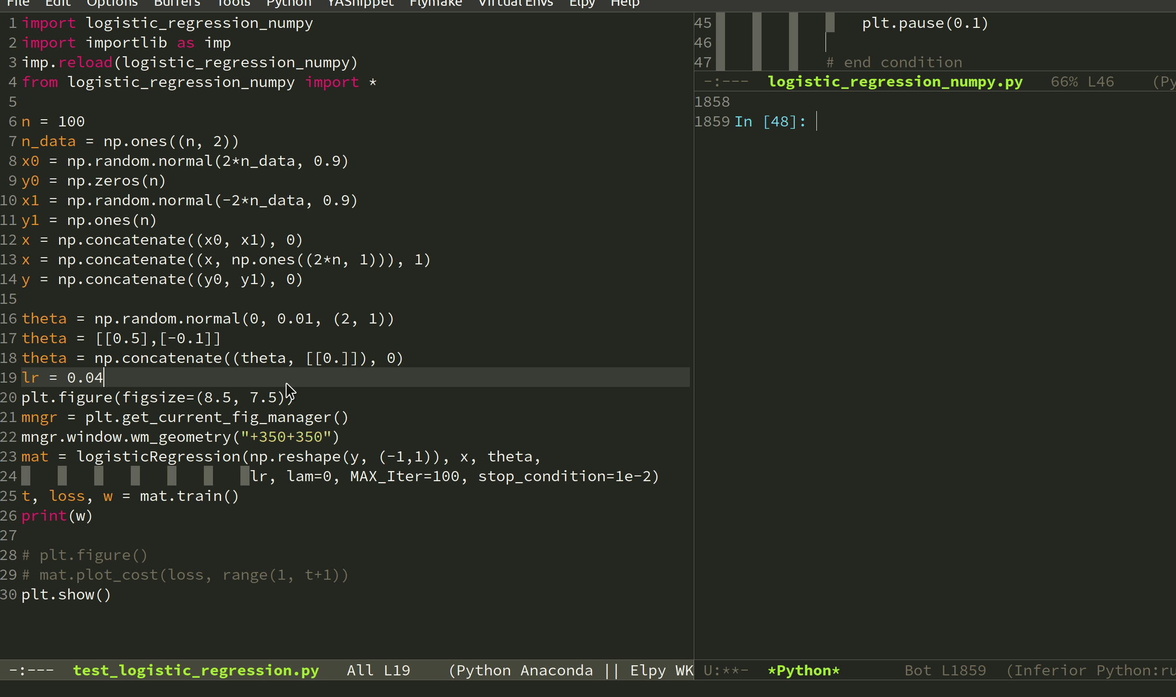Open the Edit menu
This screenshot has width=1176, height=697.
tap(58, 3)
